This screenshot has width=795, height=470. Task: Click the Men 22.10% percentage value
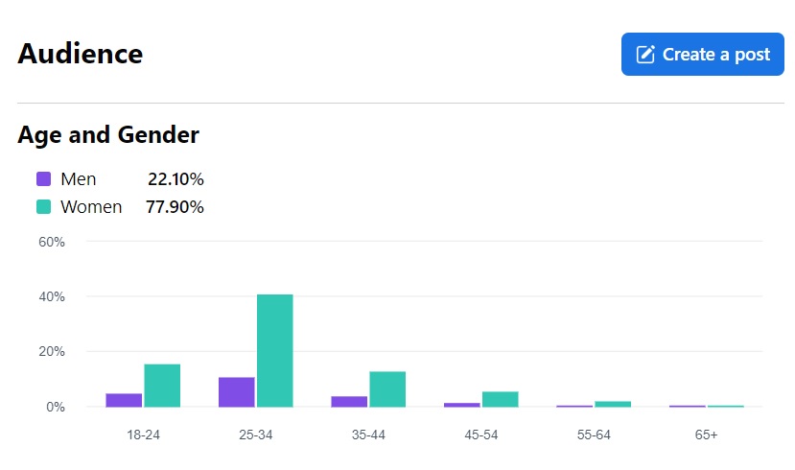(x=175, y=178)
